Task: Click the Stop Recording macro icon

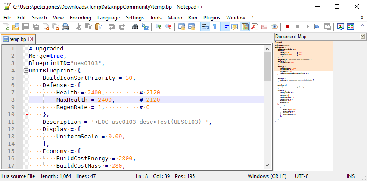Action: [x=297, y=27]
